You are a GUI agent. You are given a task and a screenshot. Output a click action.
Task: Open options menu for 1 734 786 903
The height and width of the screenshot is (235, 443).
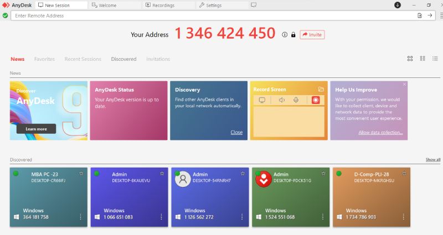pyautogui.click(x=404, y=217)
